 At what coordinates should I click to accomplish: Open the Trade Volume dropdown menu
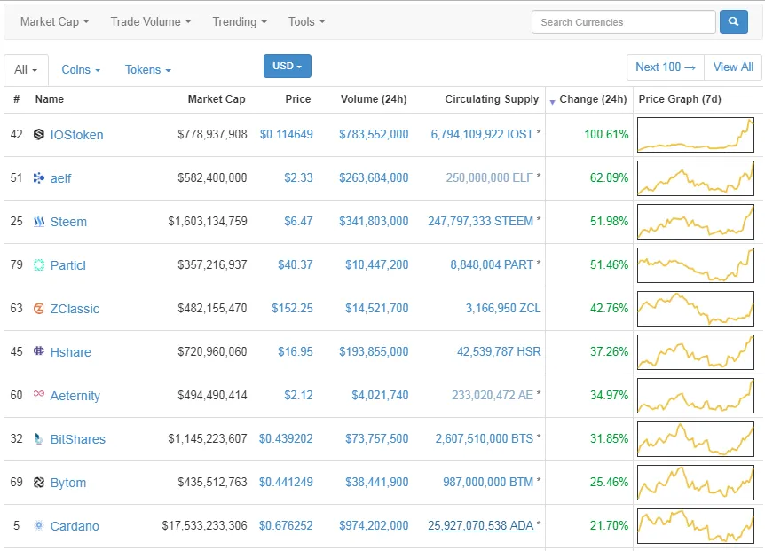[150, 22]
